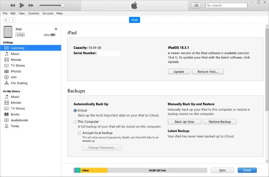Click the Back Up Now button
269x177 pixels.
coord(184,122)
